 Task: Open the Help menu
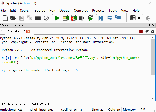click(136, 11)
